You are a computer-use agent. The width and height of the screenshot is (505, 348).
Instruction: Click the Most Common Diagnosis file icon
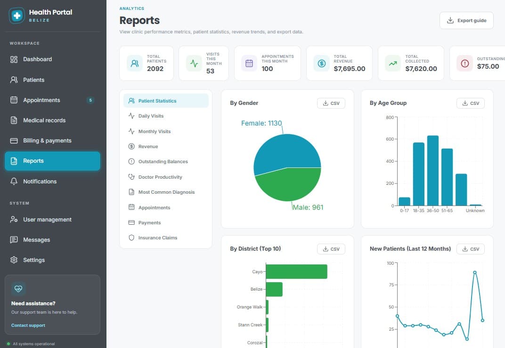[131, 192]
